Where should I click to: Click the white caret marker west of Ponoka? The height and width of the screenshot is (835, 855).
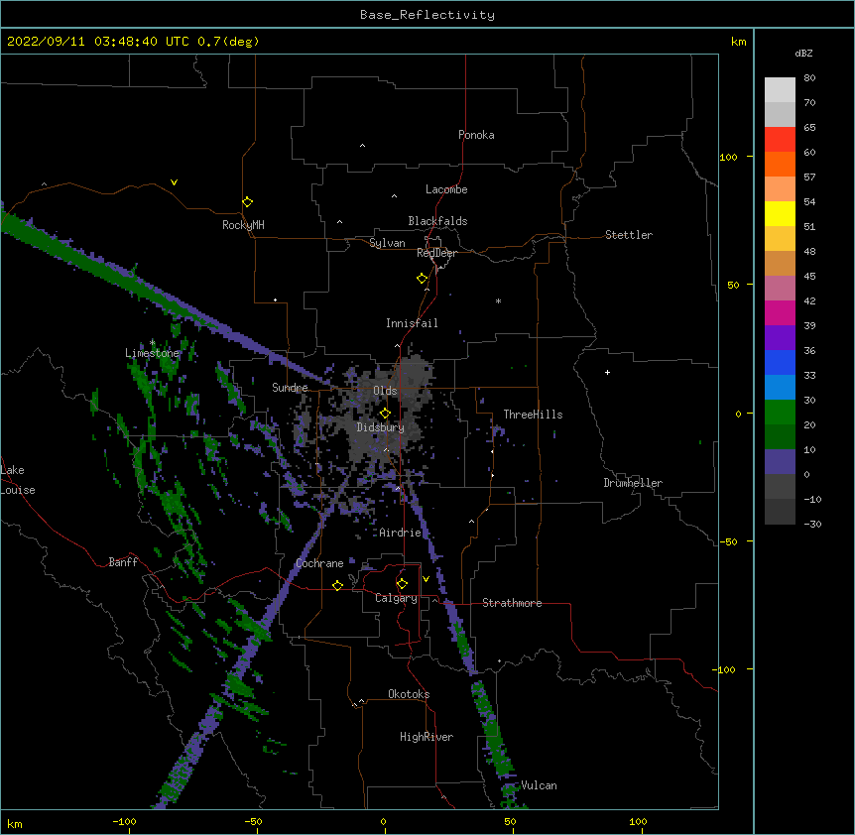point(363,146)
